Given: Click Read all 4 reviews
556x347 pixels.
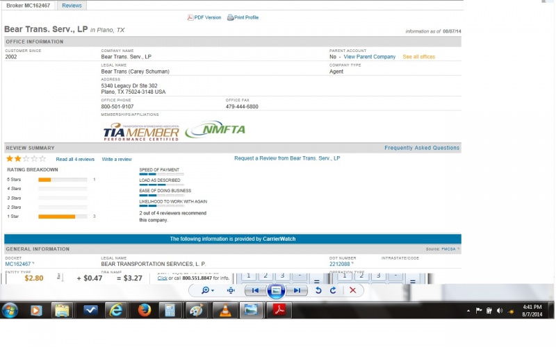Looking at the screenshot, I should [75, 160].
